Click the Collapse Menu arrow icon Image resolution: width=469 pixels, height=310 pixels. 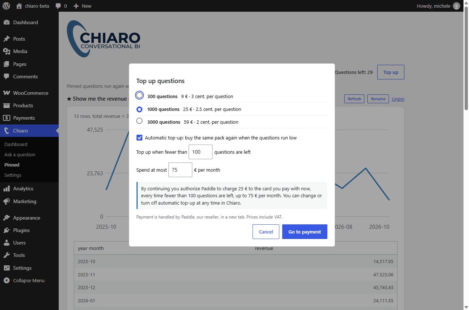tap(7, 280)
